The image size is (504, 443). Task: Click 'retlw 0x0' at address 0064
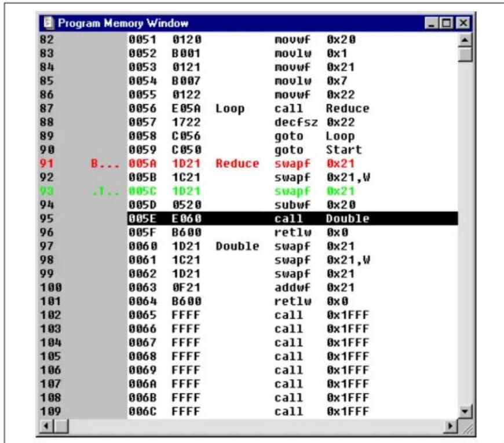pyautogui.click(x=311, y=301)
